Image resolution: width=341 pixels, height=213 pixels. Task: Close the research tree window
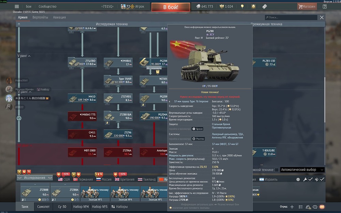pos(322,17)
